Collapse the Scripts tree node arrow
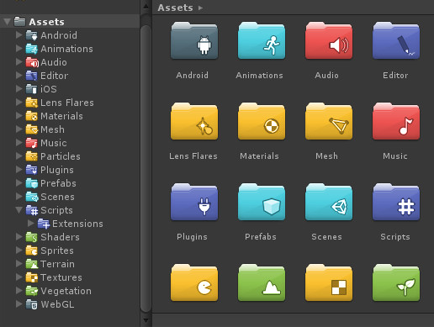Image resolution: width=434 pixels, height=327 pixels. [19, 210]
